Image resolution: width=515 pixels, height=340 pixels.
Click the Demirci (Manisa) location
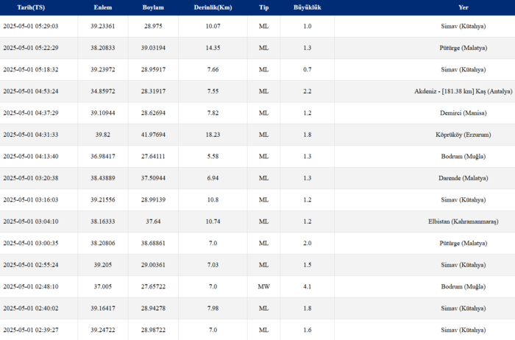click(x=464, y=113)
